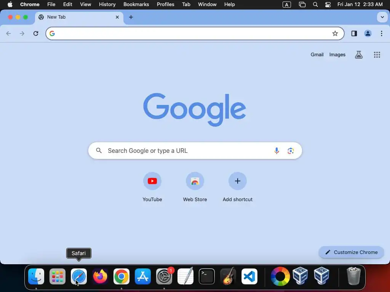
Task: Open the Google apps grid
Action: [x=377, y=55]
